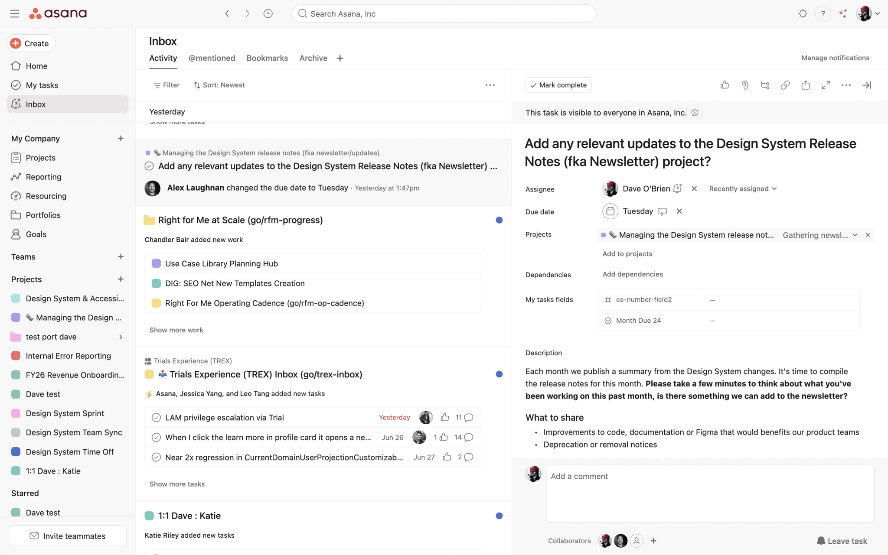Expand the Gathering newsletter section dropdown
888x555 pixels.
click(x=854, y=235)
